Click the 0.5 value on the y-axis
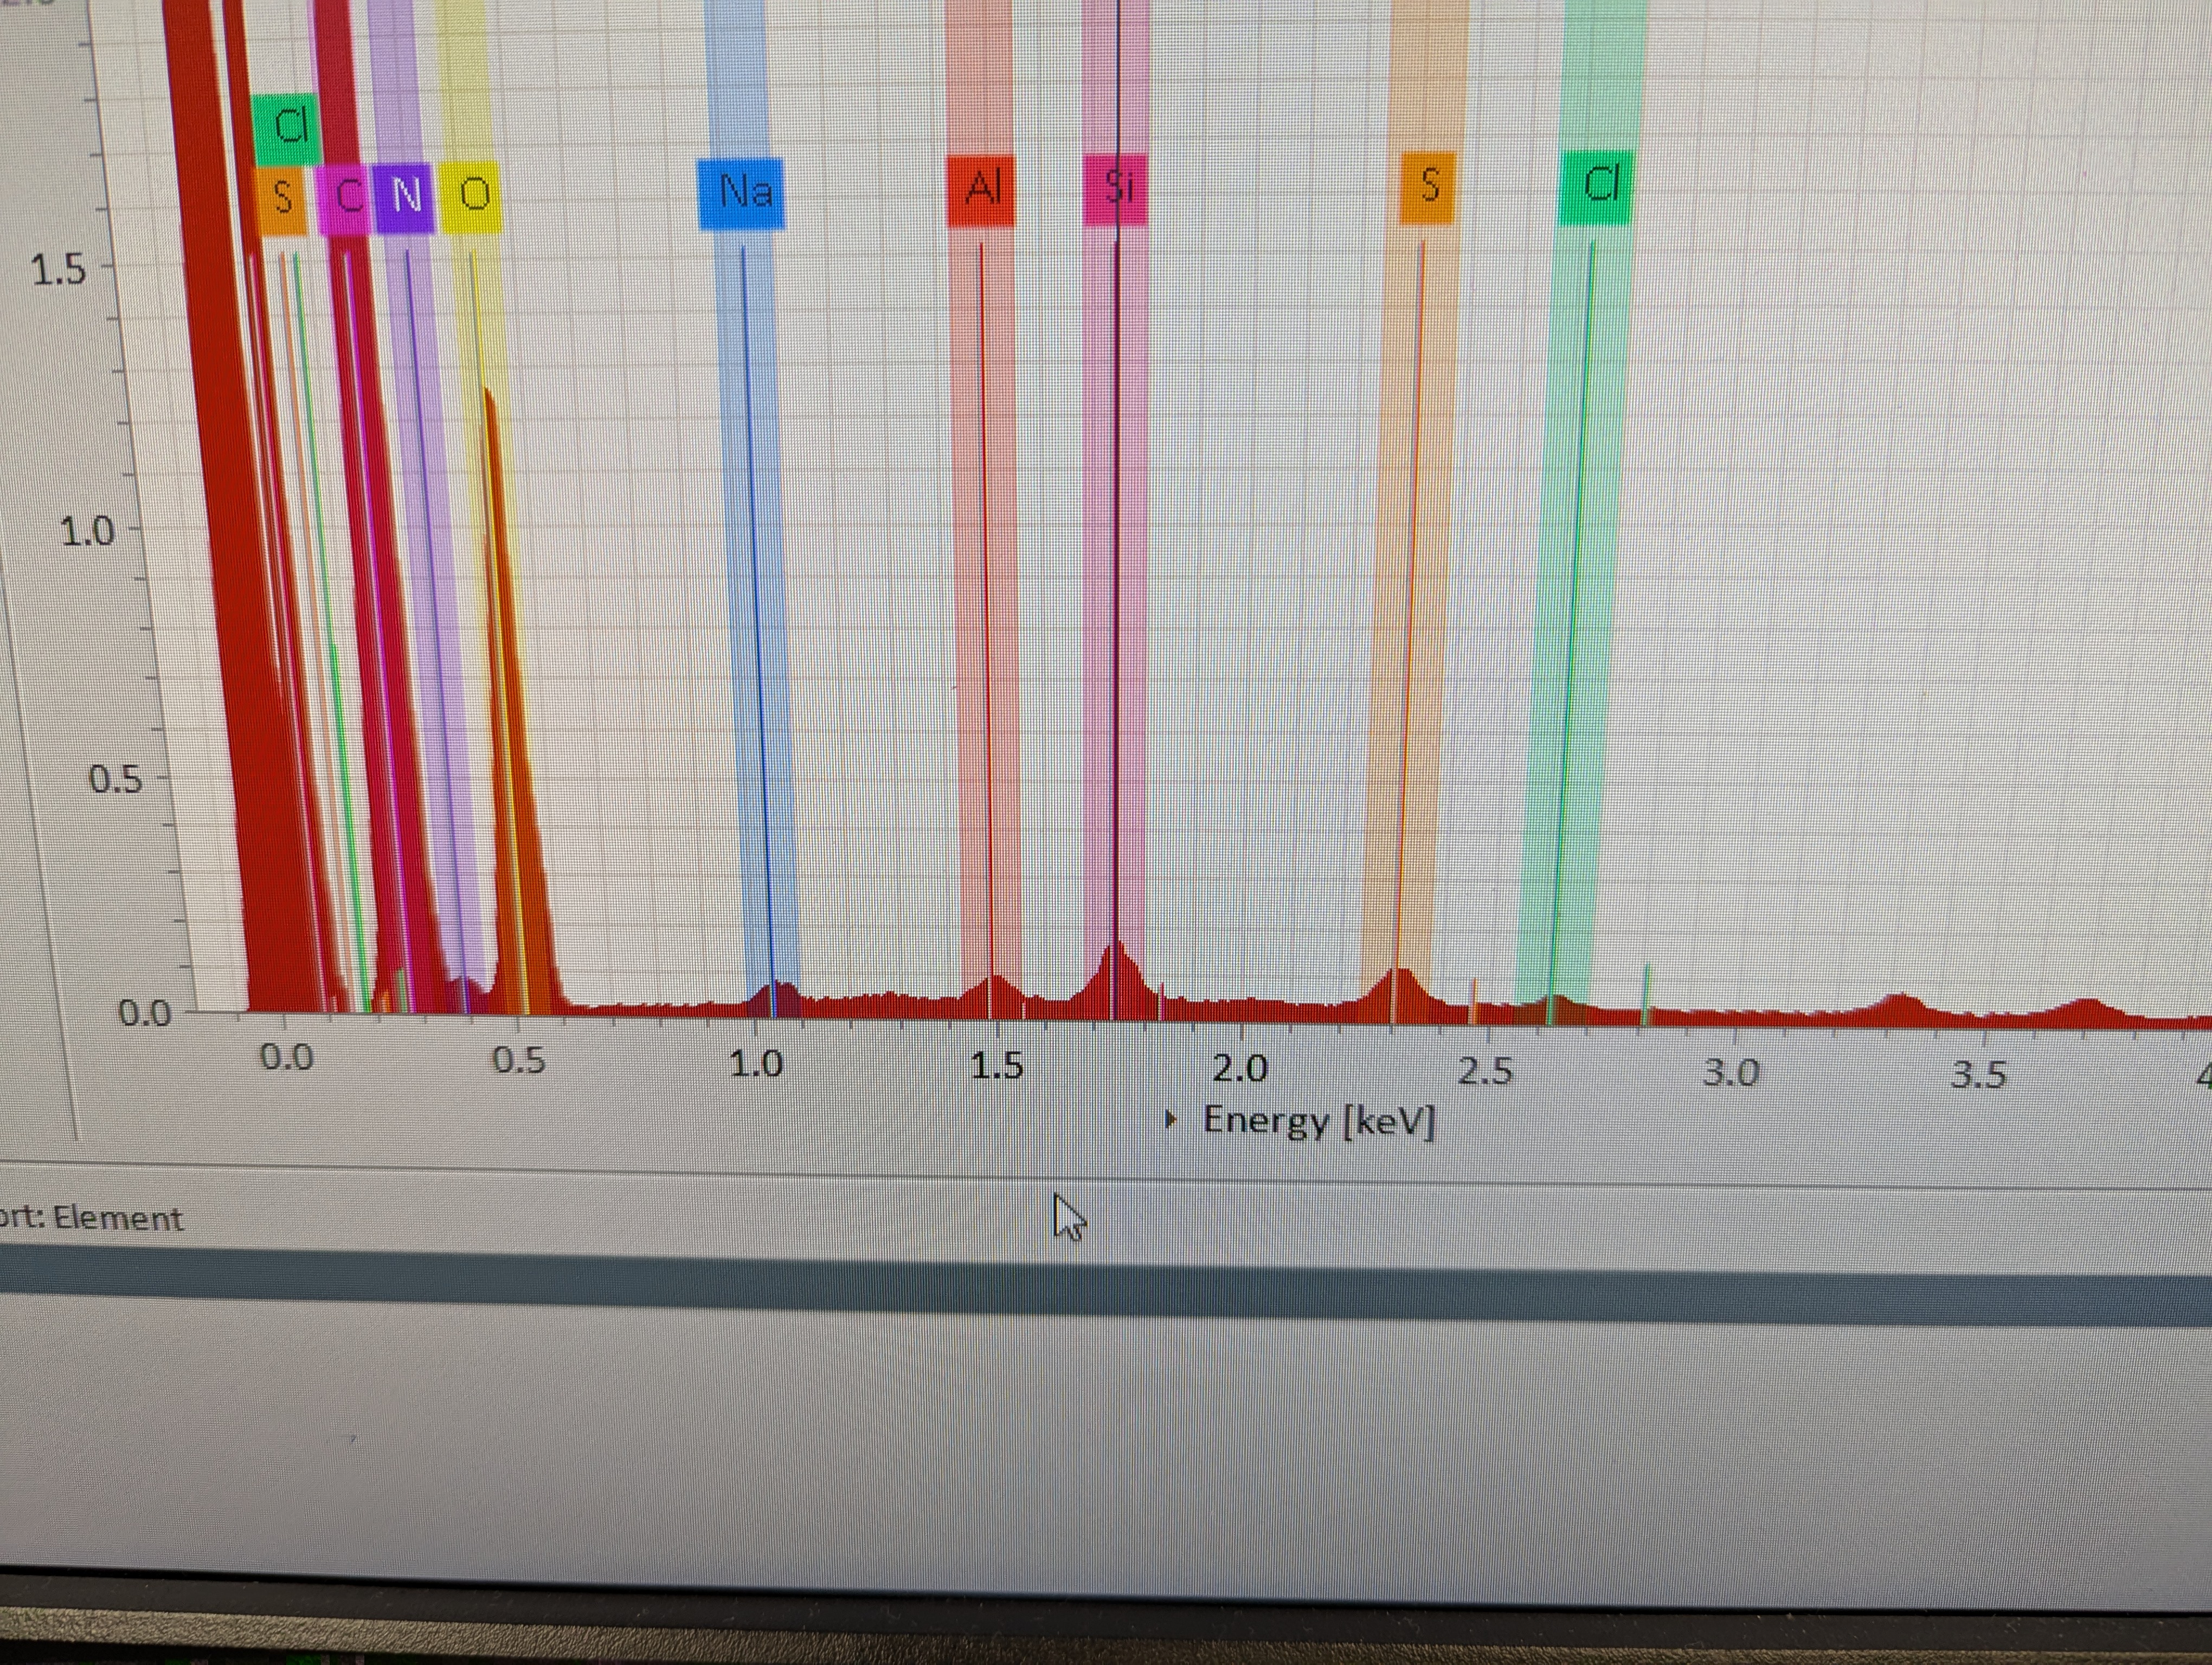2212x1665 pixels. pos(115,778)
